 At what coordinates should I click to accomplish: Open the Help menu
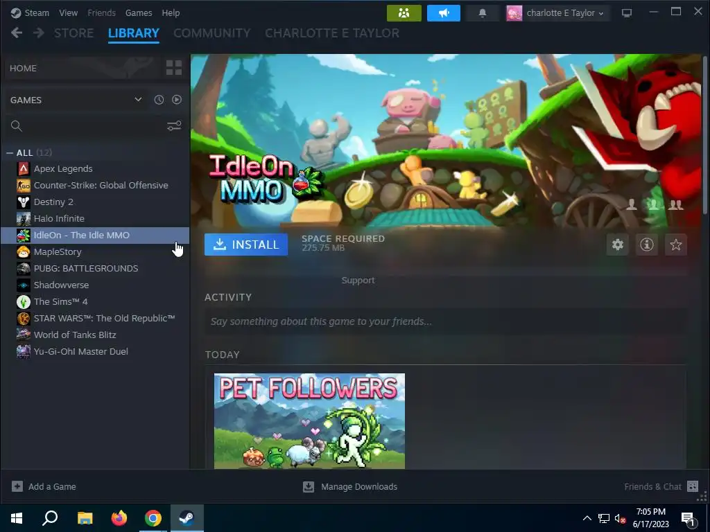(171, 13)
